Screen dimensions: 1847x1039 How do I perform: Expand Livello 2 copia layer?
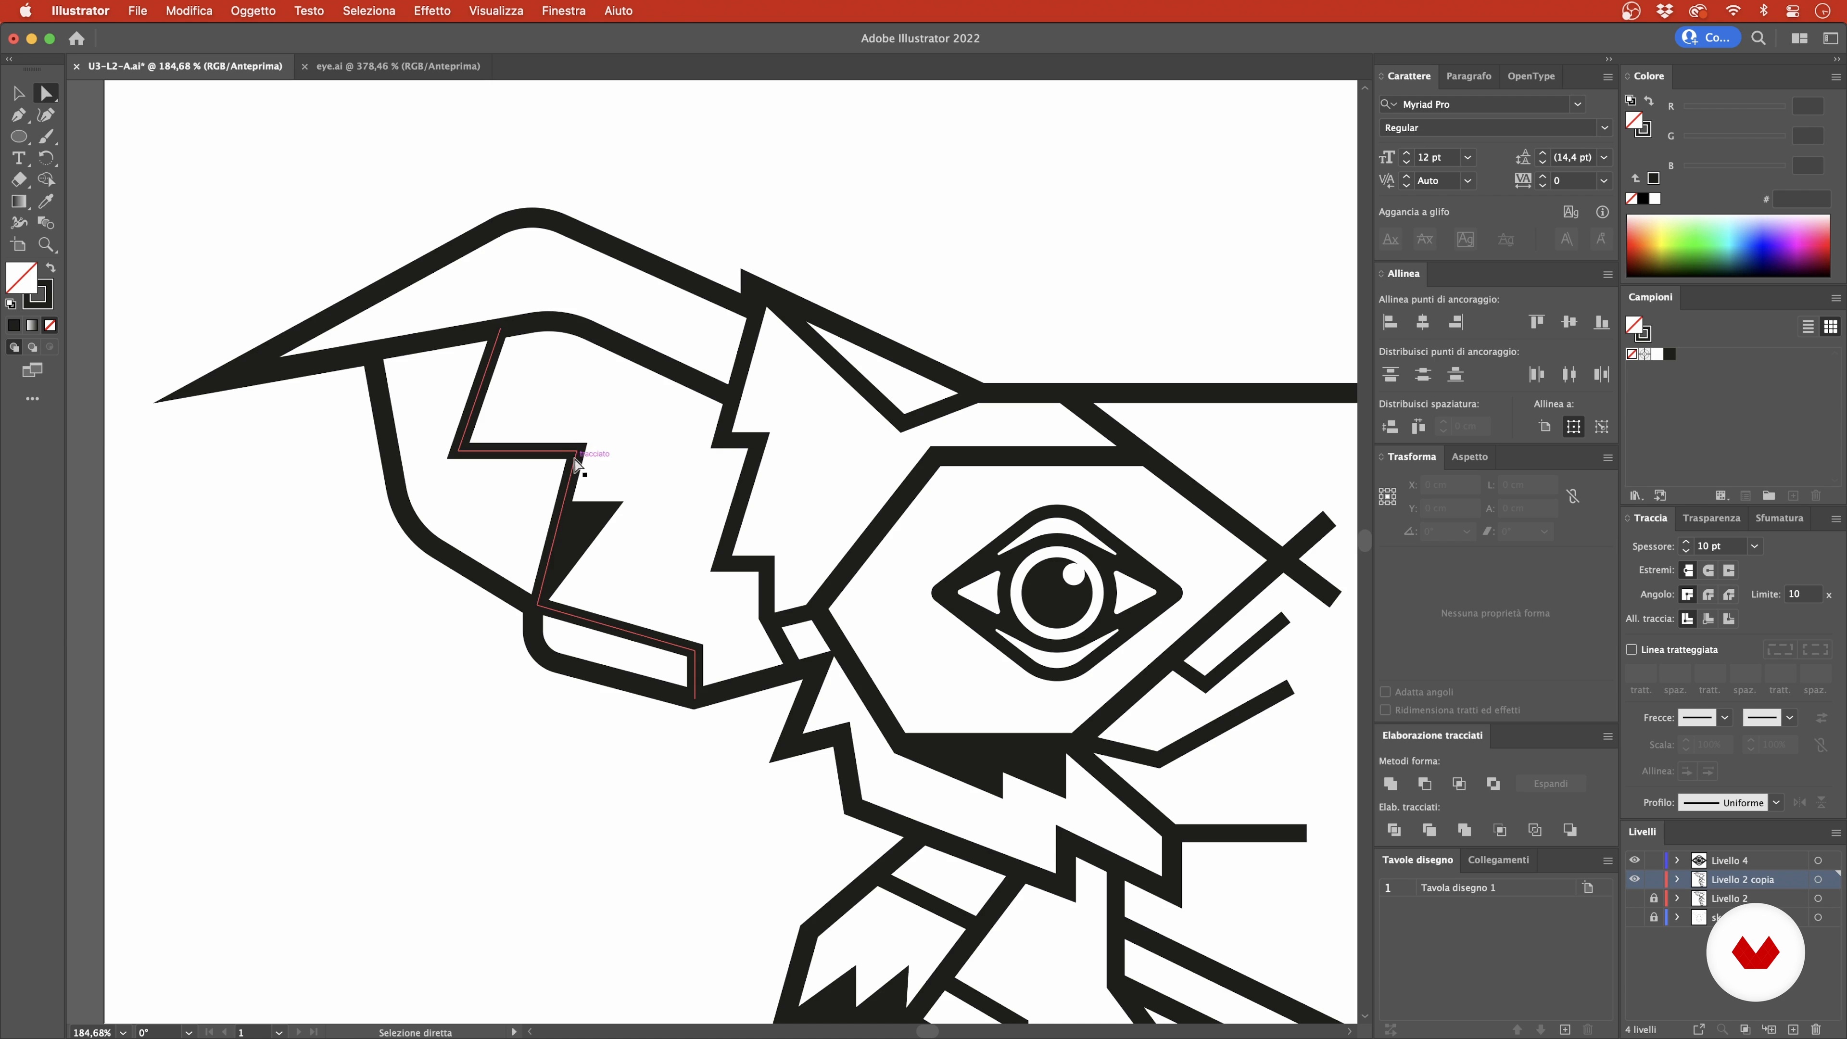click(1677, 879)
